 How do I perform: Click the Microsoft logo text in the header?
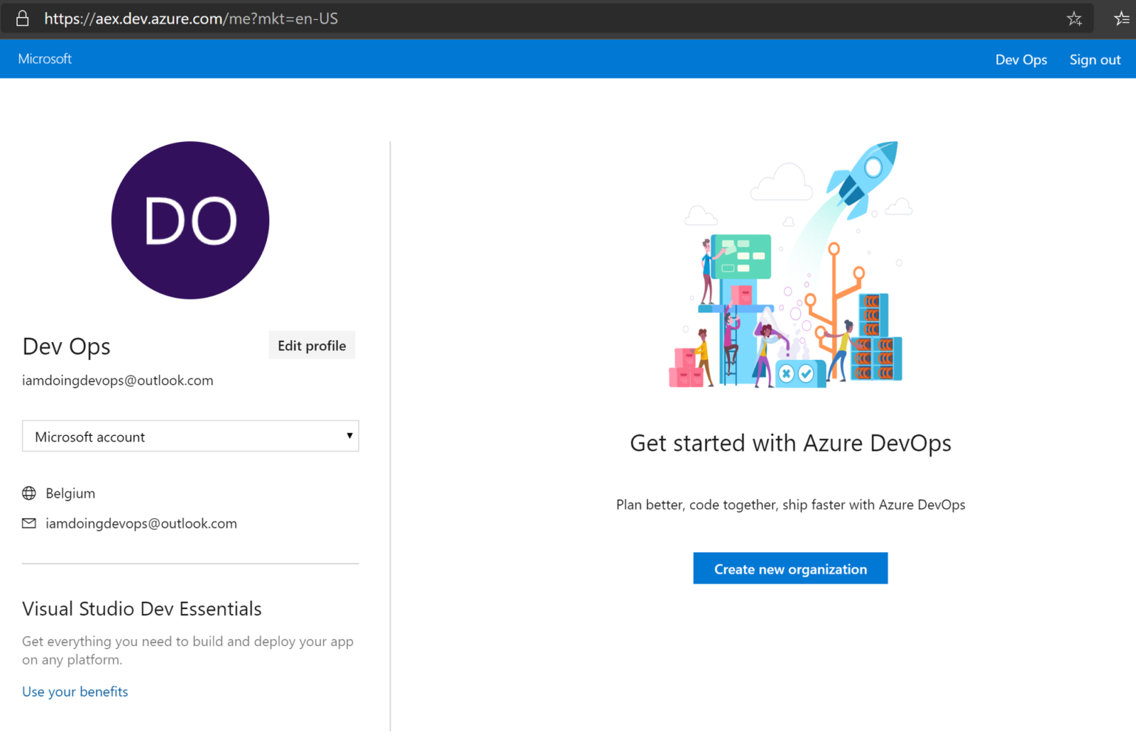[44, 58]
